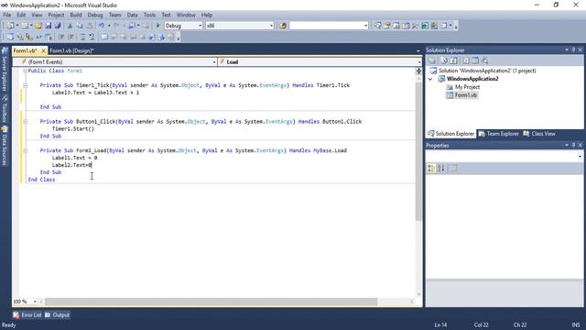Open the Tools menu
This screenshot has width=586, height=330.
(x=149, y=15)
